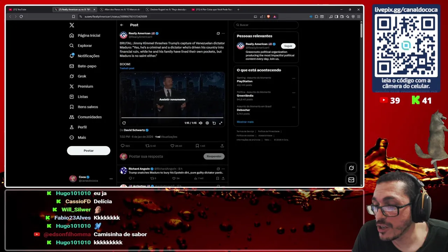448x252 pixels.
Task: Open the Grok icon on Really American's post
Action: (x=218, y=33)
